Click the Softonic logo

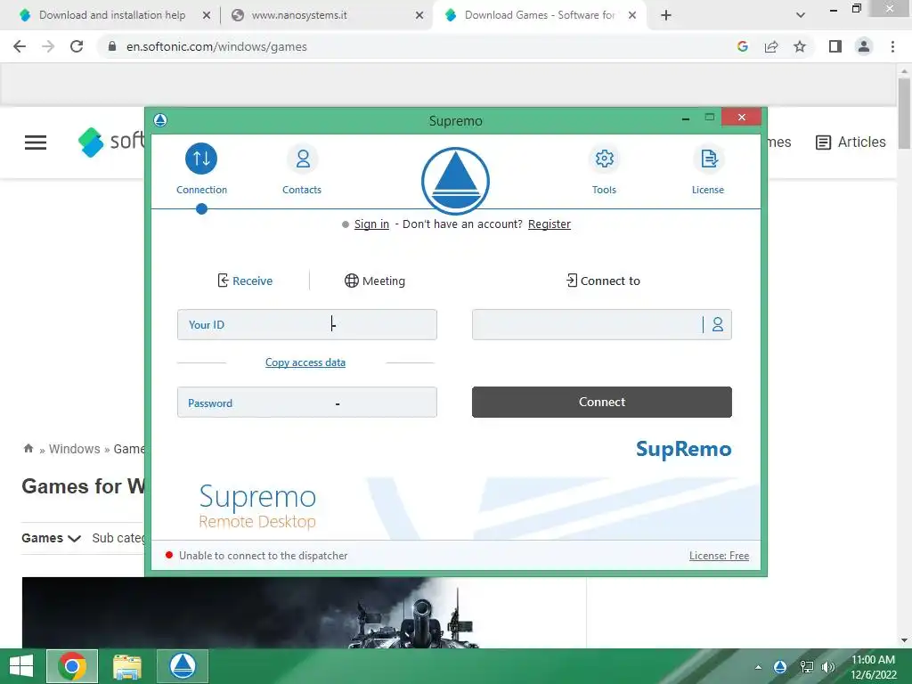[x=111, y=142]
